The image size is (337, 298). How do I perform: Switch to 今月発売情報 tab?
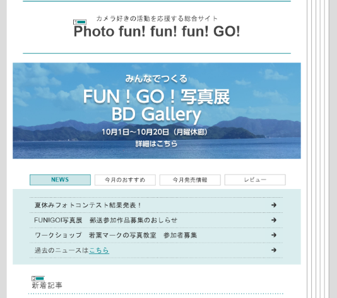click(x=190, y=180)
